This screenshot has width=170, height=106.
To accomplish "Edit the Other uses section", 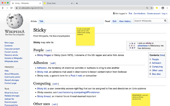I will click(55, 104).
